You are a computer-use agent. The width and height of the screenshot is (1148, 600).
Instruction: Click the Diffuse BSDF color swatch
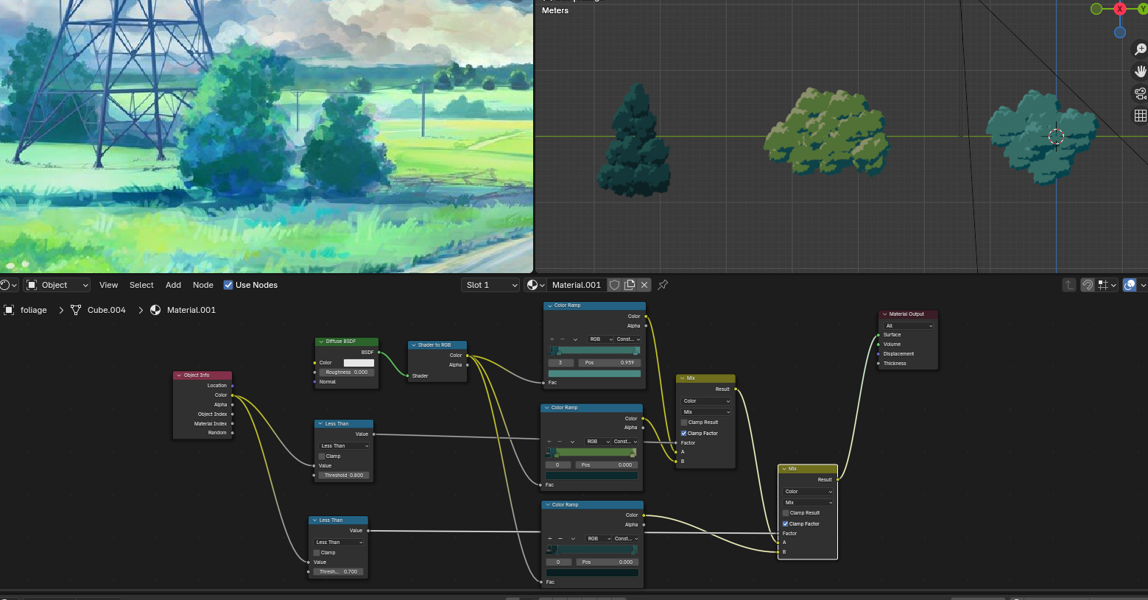[x=359, y=363]
